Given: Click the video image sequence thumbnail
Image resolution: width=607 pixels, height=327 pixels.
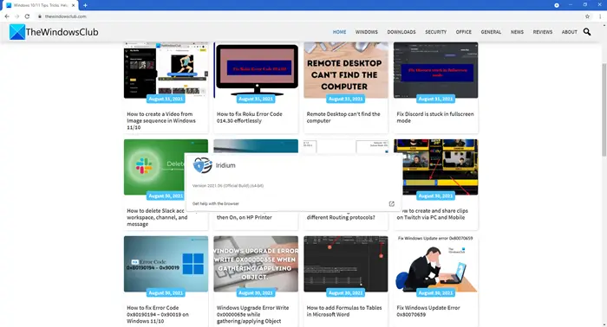Looking at the screenshot, I should pyautogui.click(x=166, y=70).
